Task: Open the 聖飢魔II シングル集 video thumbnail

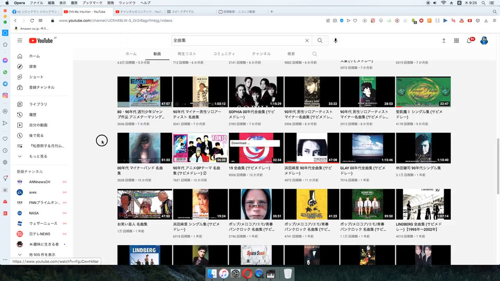Action: click(x=423, y=92)
